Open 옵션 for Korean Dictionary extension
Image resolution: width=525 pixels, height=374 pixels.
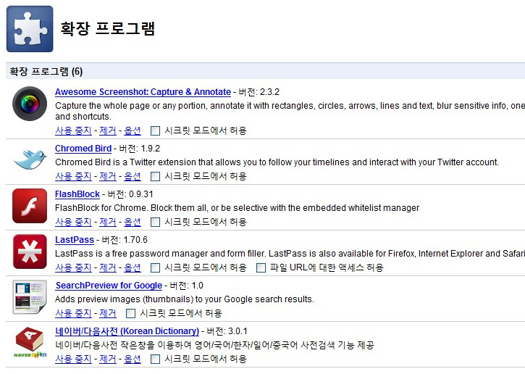(x=133, y=359)
